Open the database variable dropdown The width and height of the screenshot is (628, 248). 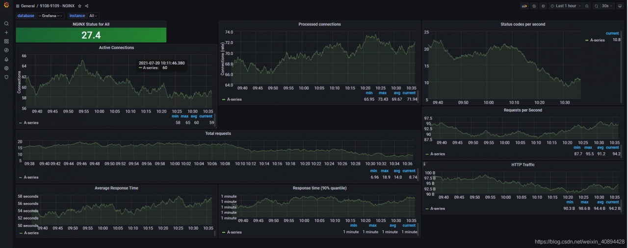tap(51, 16)
